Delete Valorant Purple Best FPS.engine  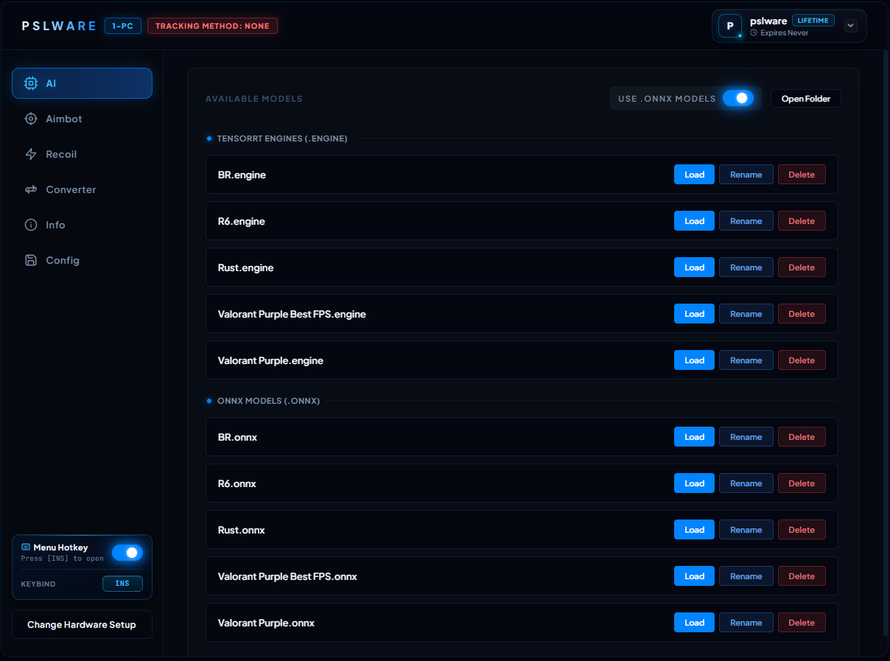click(x=802, y=314)
